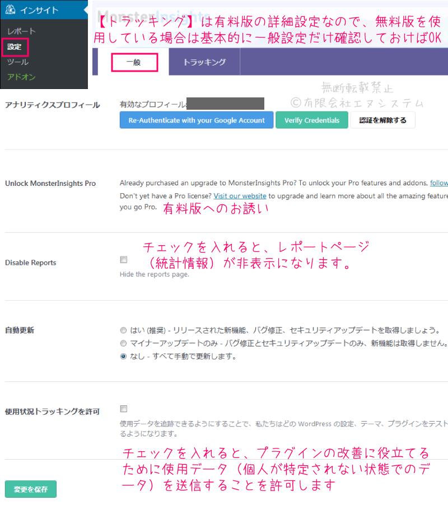Select the 設定 submenu item

pyautogui.click(x=15, y=46)
